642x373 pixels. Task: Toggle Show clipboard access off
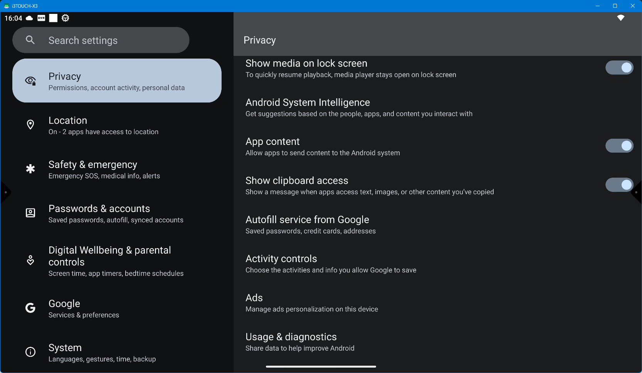pos(619,185)
